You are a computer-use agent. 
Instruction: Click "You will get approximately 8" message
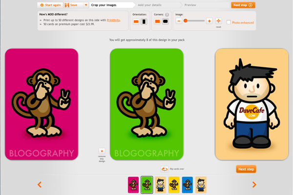point(147,40)
